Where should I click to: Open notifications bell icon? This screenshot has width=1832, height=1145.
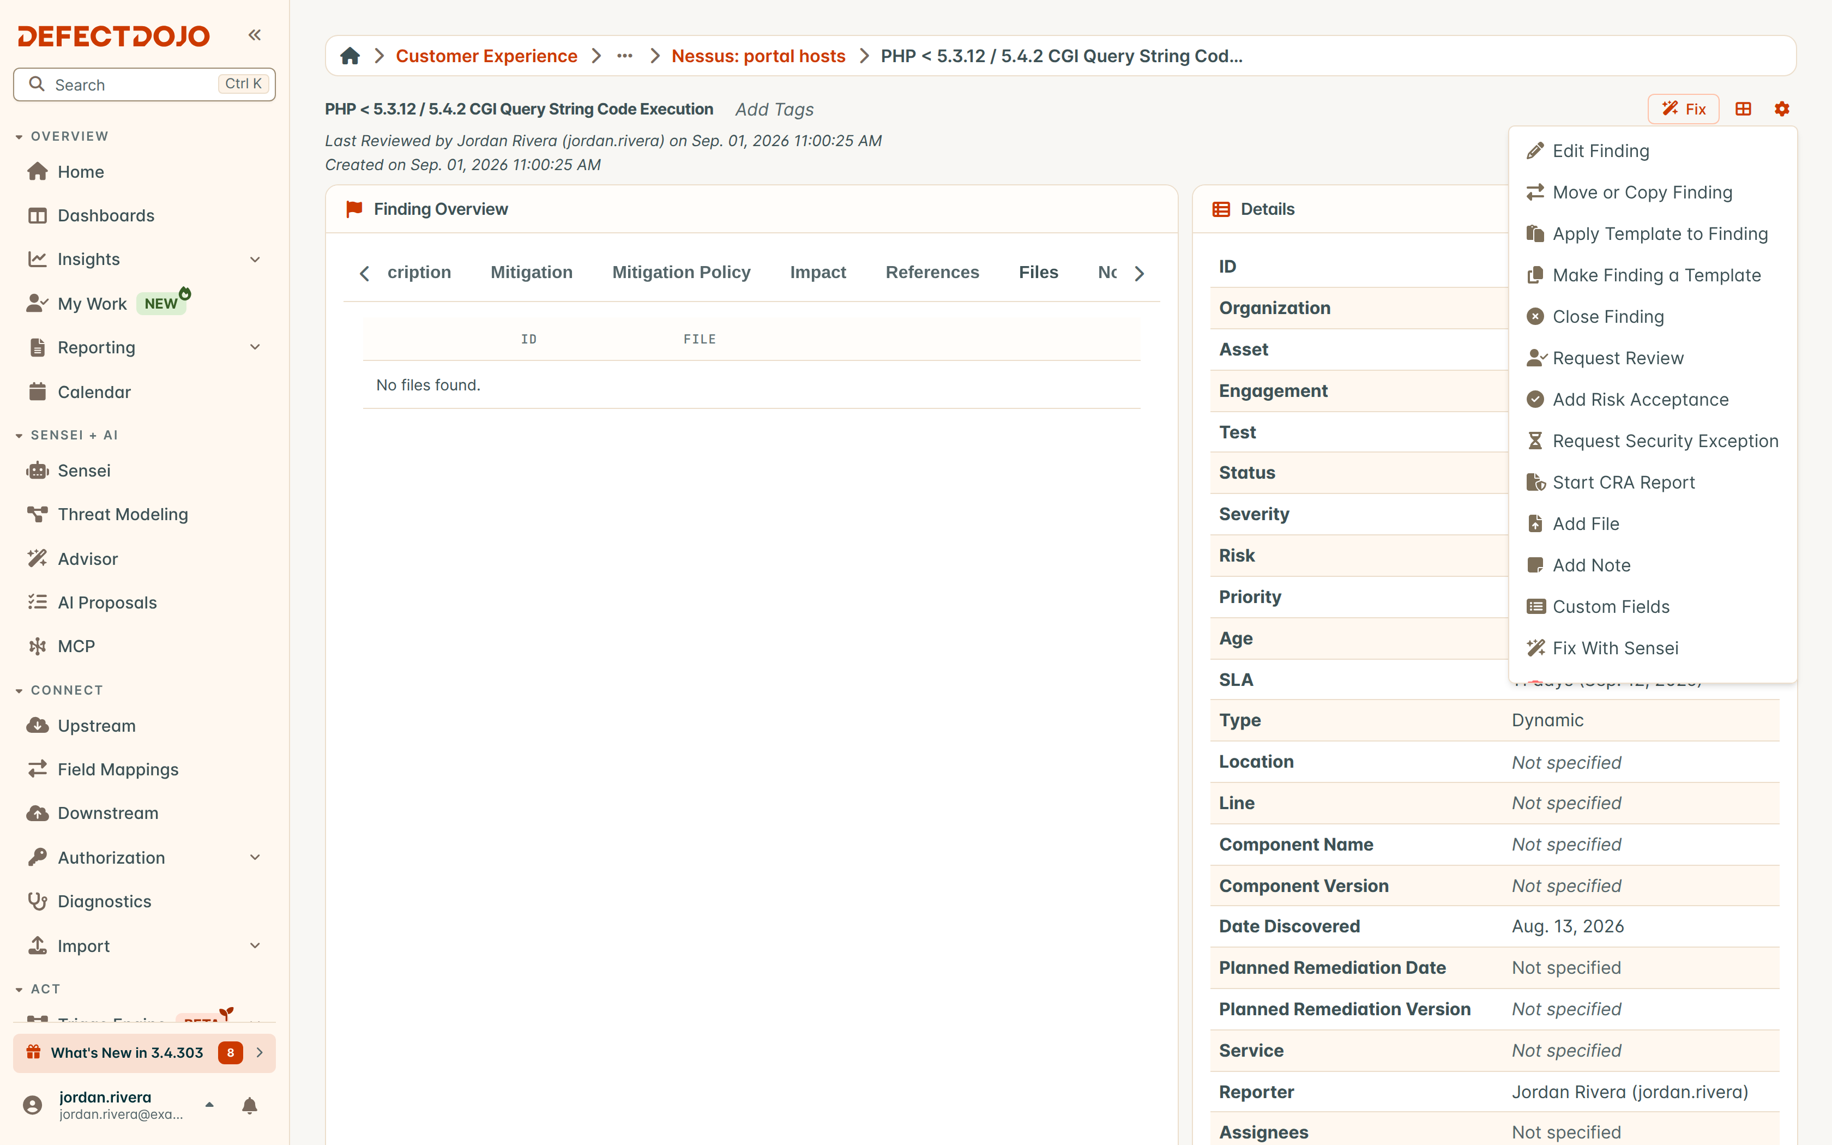(250, 1106)
